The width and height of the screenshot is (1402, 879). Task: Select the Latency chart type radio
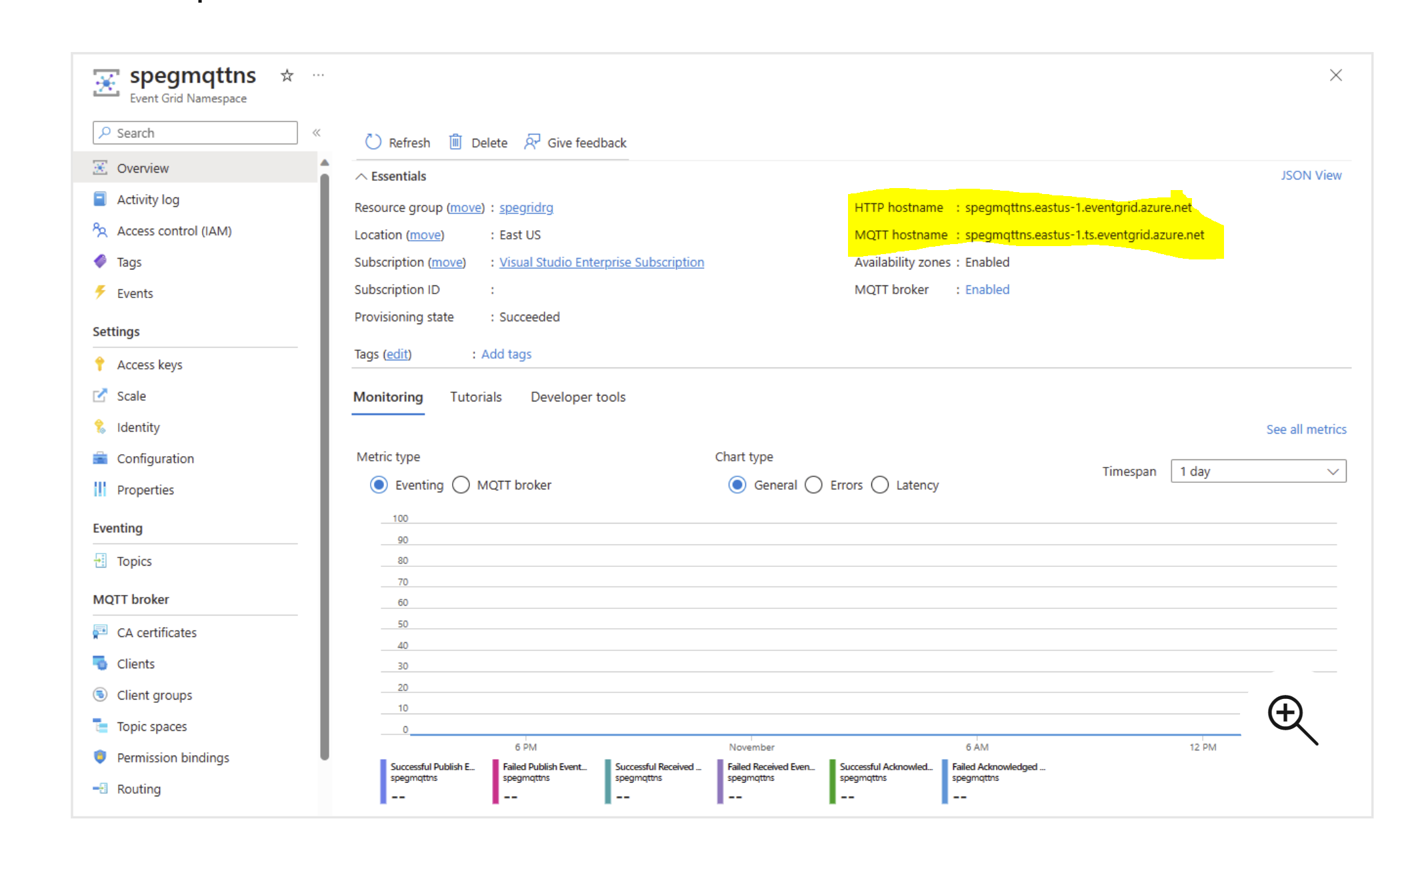click(880, 485)
